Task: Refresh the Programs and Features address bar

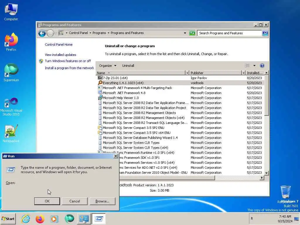Action: 192,33
